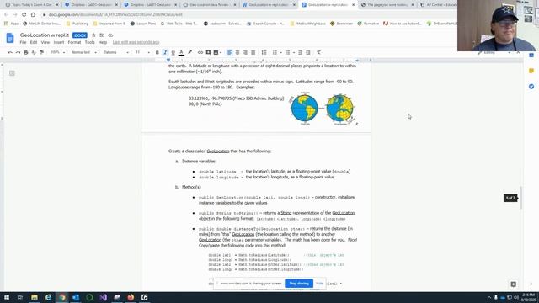Image resolution: width=539 pixels, height=303 pixels.
Task: Click the Explore button at bottom right
Action: (513, 284)
